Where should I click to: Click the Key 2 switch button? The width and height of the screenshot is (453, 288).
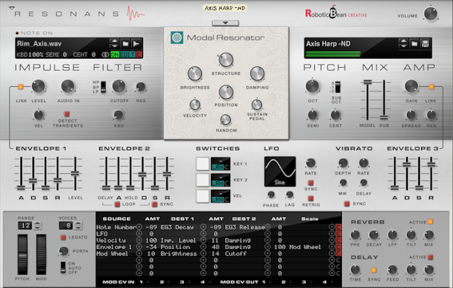click(x=202, y=180)
